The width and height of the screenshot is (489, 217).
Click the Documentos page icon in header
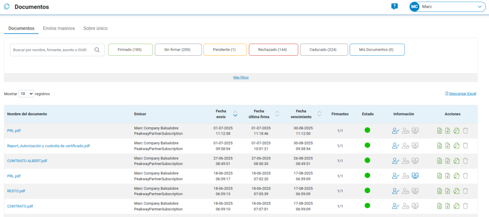7,7
